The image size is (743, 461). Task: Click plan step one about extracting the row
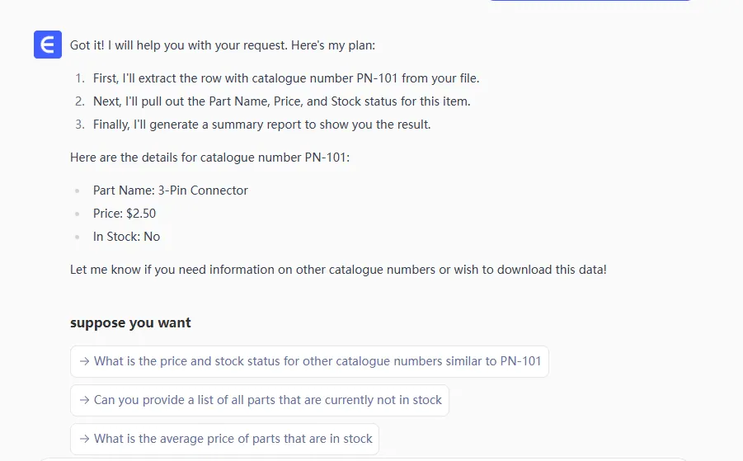click(286, 78)
